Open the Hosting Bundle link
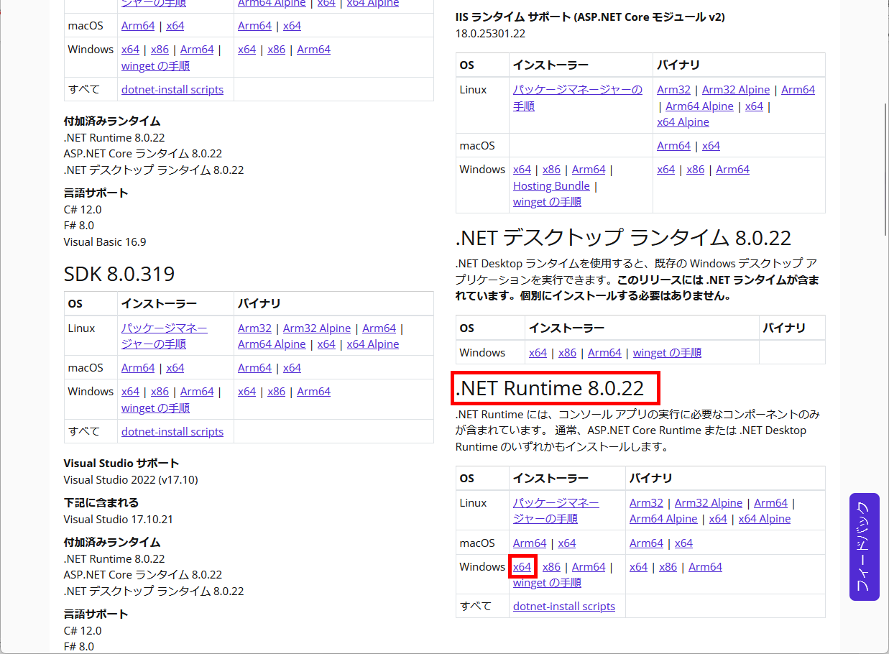The width and height of the screenshot is (889, 654). click(551, 186)
